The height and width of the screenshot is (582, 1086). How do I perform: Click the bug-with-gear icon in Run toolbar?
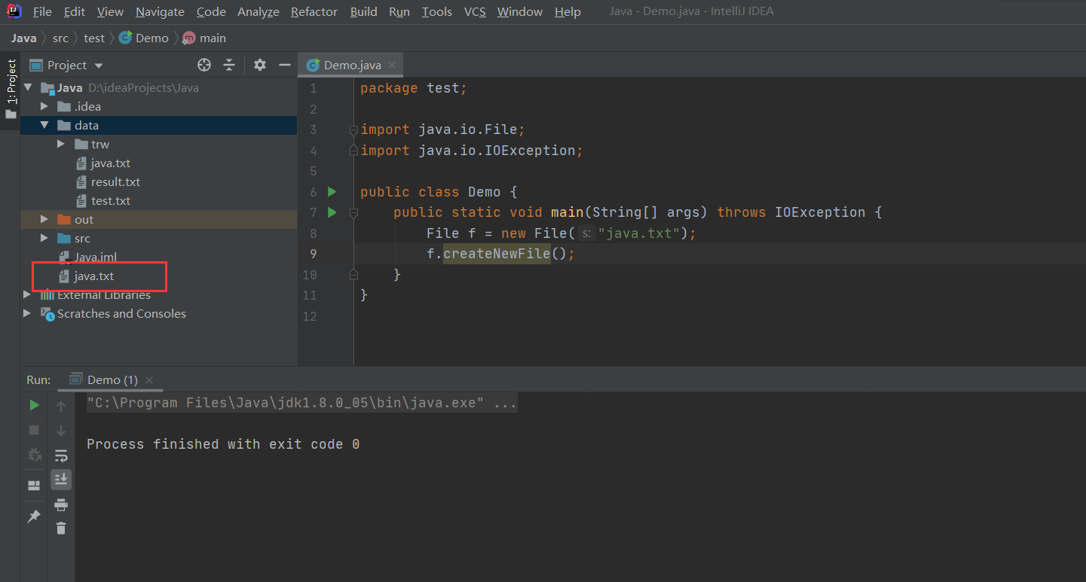tap(34, 455)
